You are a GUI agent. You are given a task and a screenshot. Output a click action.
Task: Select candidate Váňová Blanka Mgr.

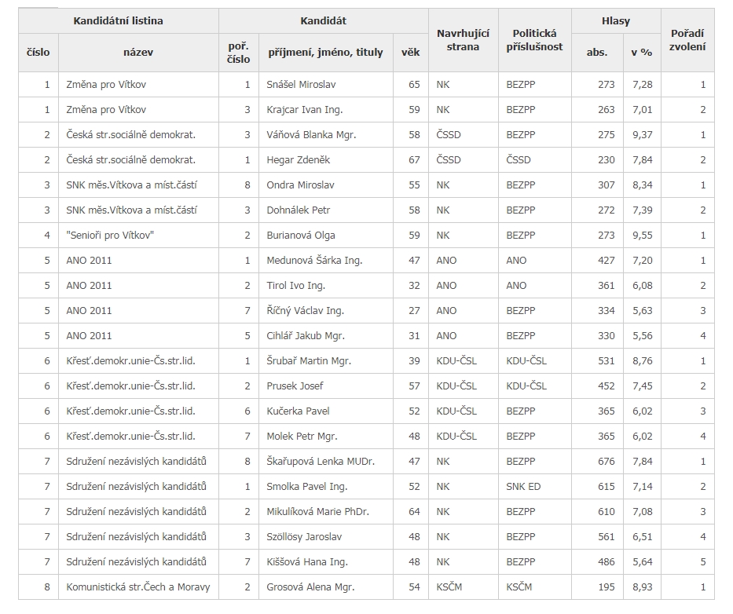[310, 135]
